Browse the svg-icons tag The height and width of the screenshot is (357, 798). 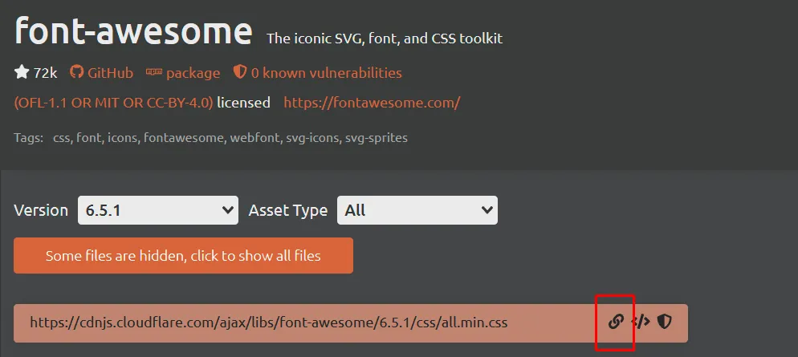point(309,138)
